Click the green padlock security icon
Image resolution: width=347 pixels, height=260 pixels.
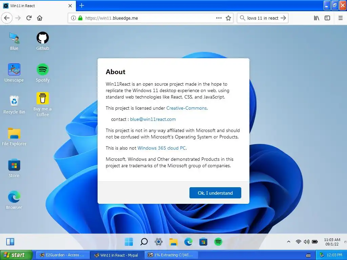coord(80,18)
